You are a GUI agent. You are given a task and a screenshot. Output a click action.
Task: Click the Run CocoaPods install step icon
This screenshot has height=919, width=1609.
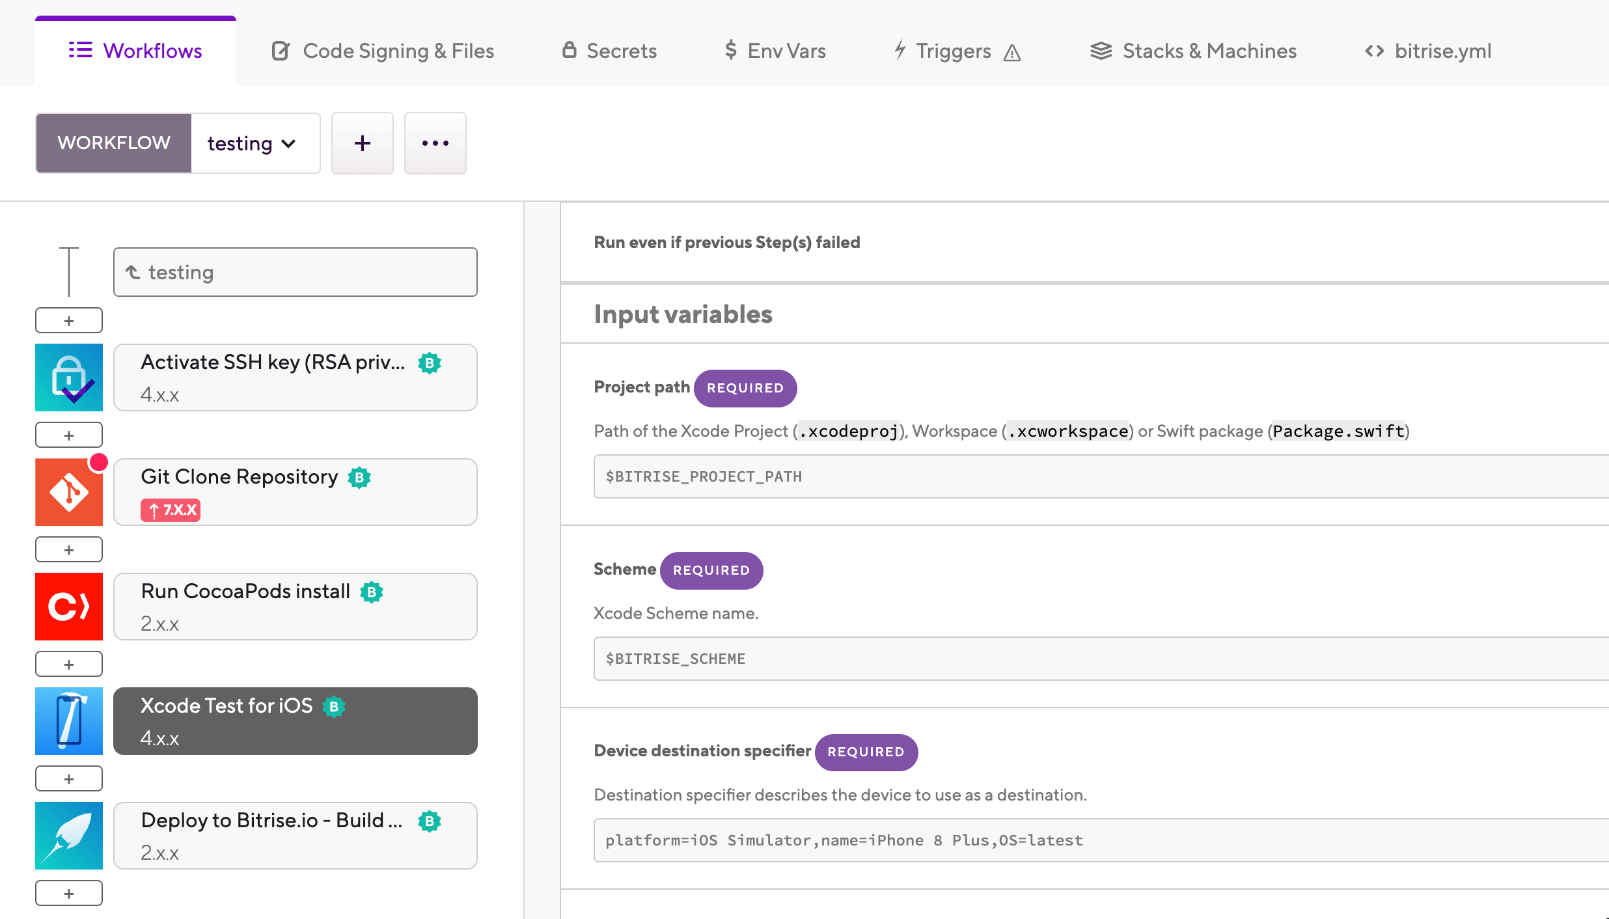(x=68, y=606)
